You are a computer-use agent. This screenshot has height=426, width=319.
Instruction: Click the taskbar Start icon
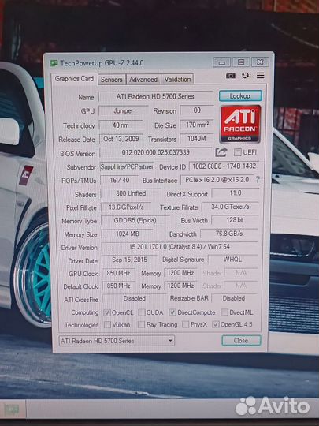tap(12, 409)
